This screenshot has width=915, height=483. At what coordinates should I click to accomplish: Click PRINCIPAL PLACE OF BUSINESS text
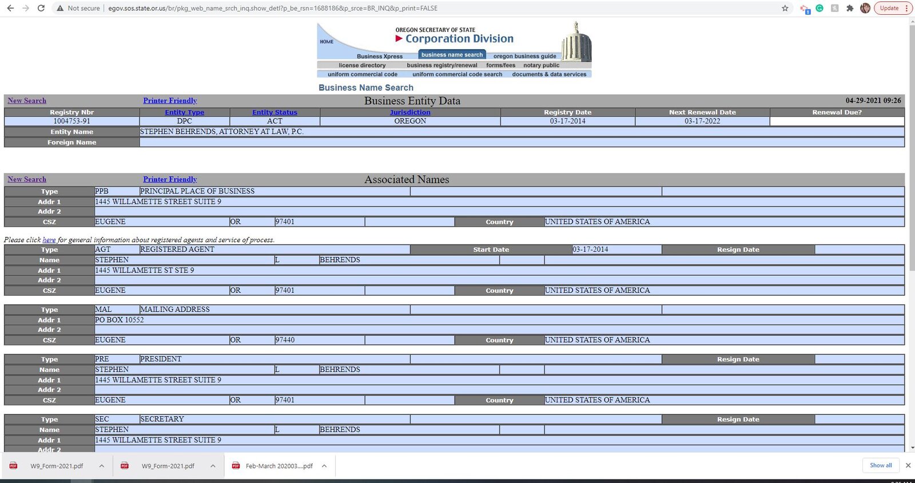[197, 191]
